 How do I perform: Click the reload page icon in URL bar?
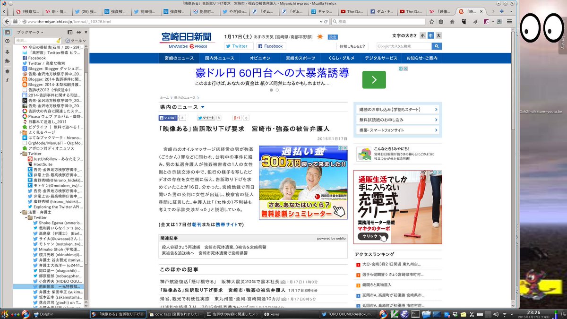pos(326,22)
